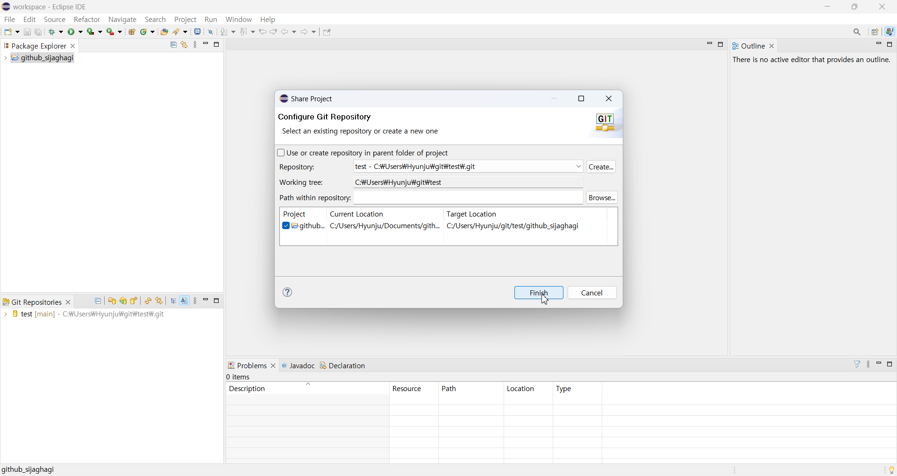Open the Navigate menu
Image resolution: width=897 pixels, height=476 pixels.
[123, 20]
